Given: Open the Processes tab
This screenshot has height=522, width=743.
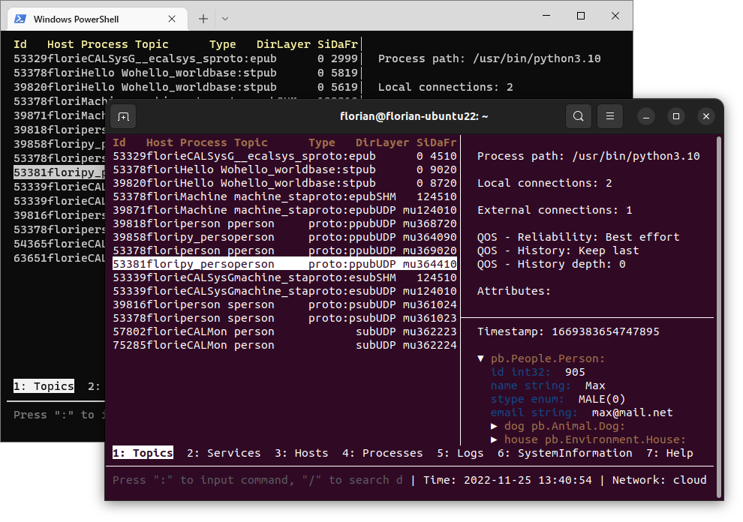Looking at the screenshot, I should tap(382, 453).
